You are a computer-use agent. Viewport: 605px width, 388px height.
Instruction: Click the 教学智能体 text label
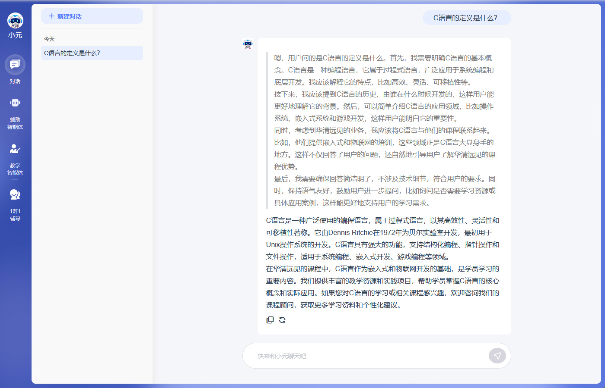pyautogui.click(x=15, y=169)
